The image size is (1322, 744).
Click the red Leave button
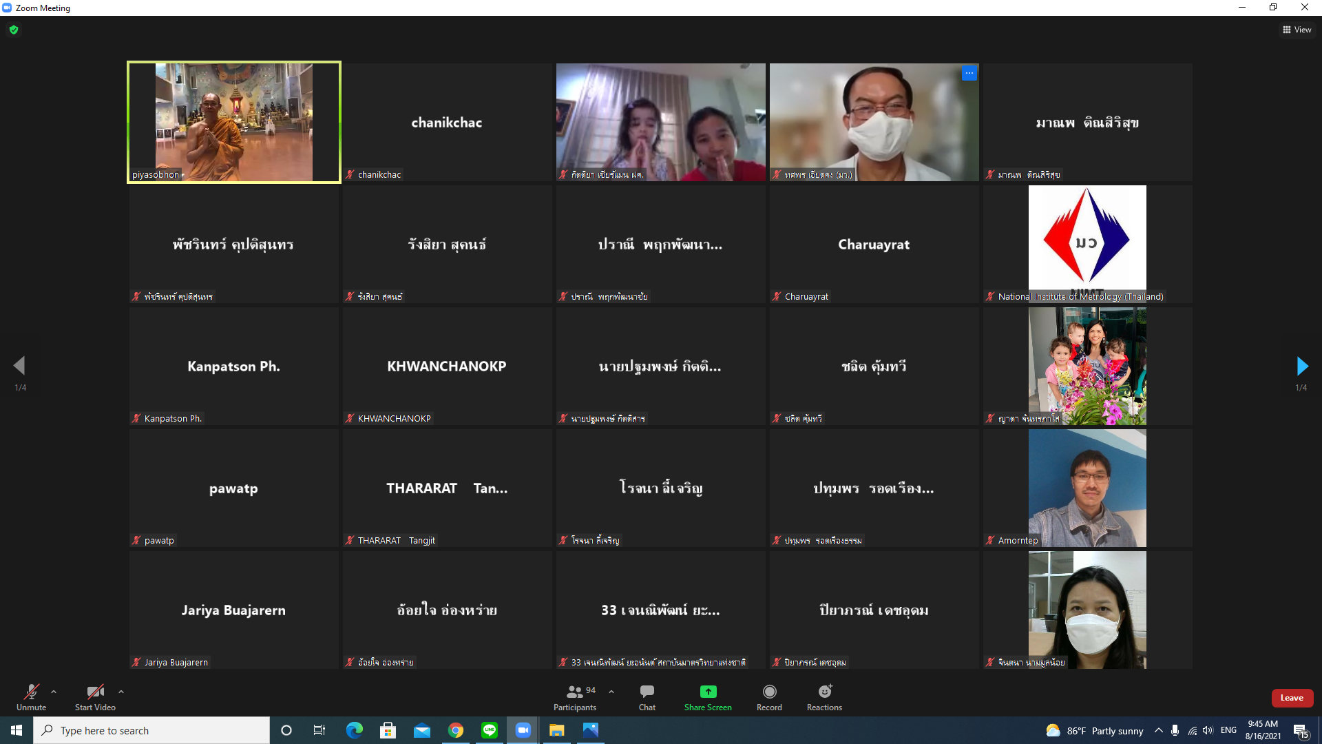(x=1292, y=698)
